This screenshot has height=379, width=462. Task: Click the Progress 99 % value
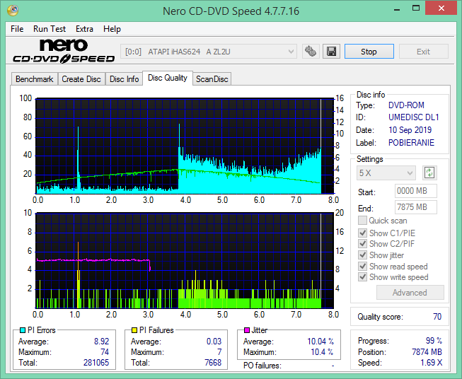pos(434,341)
